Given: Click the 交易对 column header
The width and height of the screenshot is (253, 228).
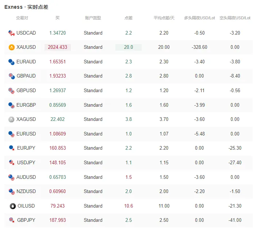Looking at the screenshot, I should (22, 18).
